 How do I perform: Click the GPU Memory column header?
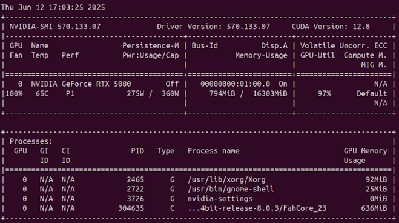(365, 151)
